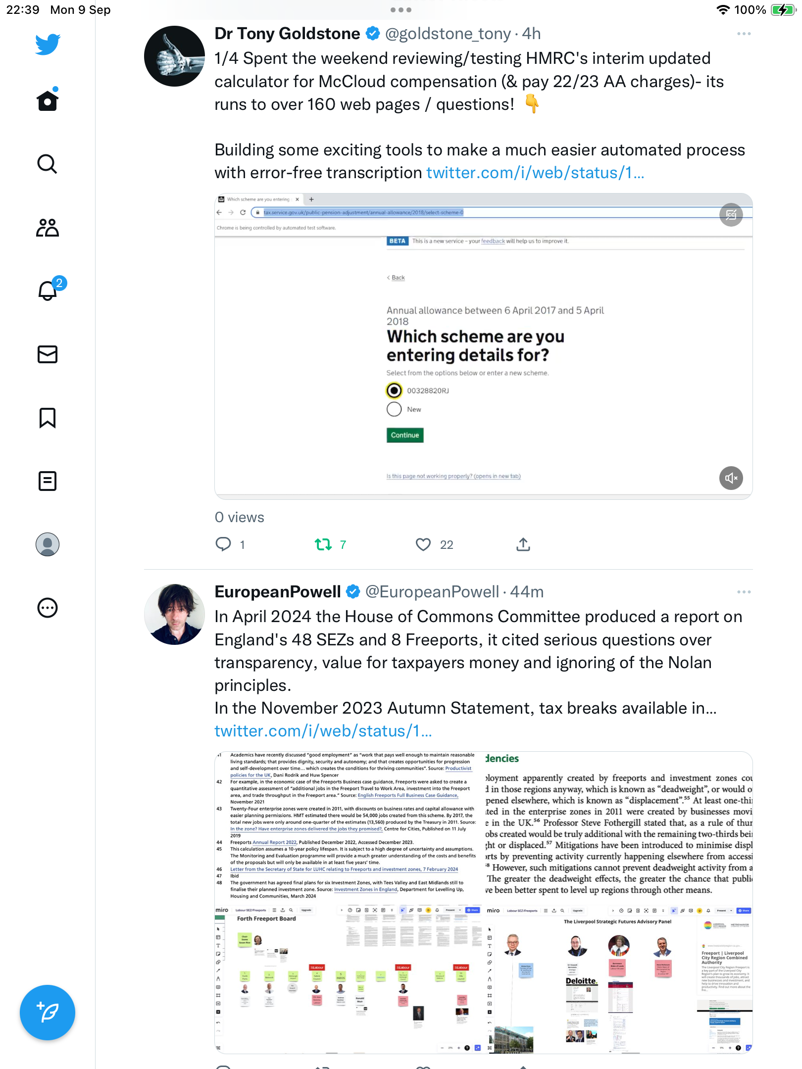Open twitter.com link in EuropeanPowell's tweet
The width and height of the screenshot is (802, 1069).
coord(323,731)
